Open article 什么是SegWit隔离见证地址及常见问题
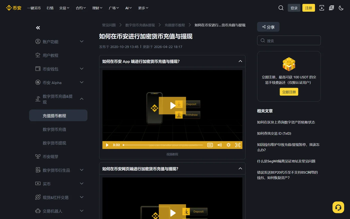 (286, 161)
